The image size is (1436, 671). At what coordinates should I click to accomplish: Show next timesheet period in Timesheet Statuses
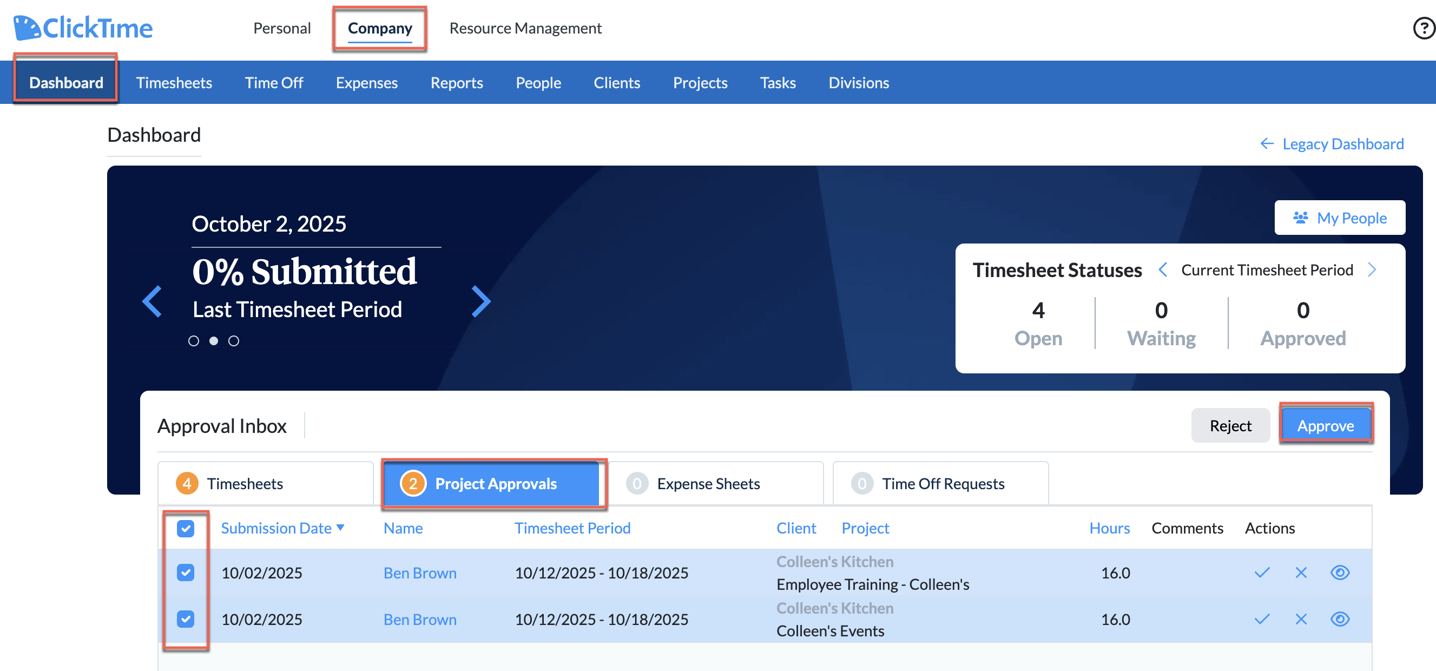pyautogui.click(x=1372, y=269)
